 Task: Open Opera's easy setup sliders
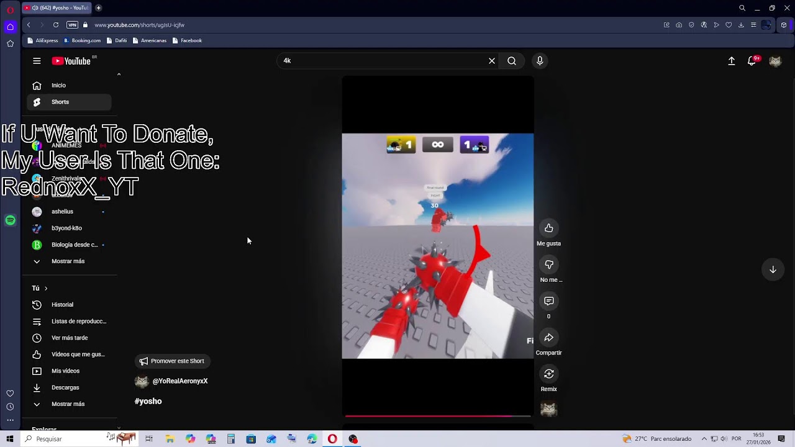[x=753, y=25]
